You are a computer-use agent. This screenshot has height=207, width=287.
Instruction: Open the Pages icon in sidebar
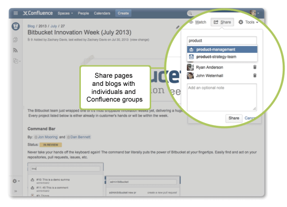[15, 40]
